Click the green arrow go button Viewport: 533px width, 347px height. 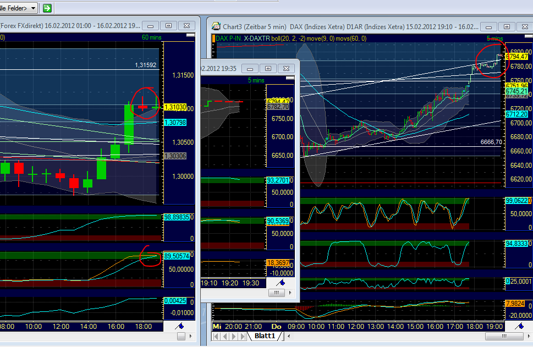click(47, 8)
